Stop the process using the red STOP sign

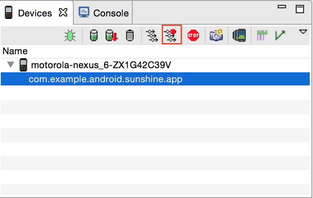click(193, 35)
